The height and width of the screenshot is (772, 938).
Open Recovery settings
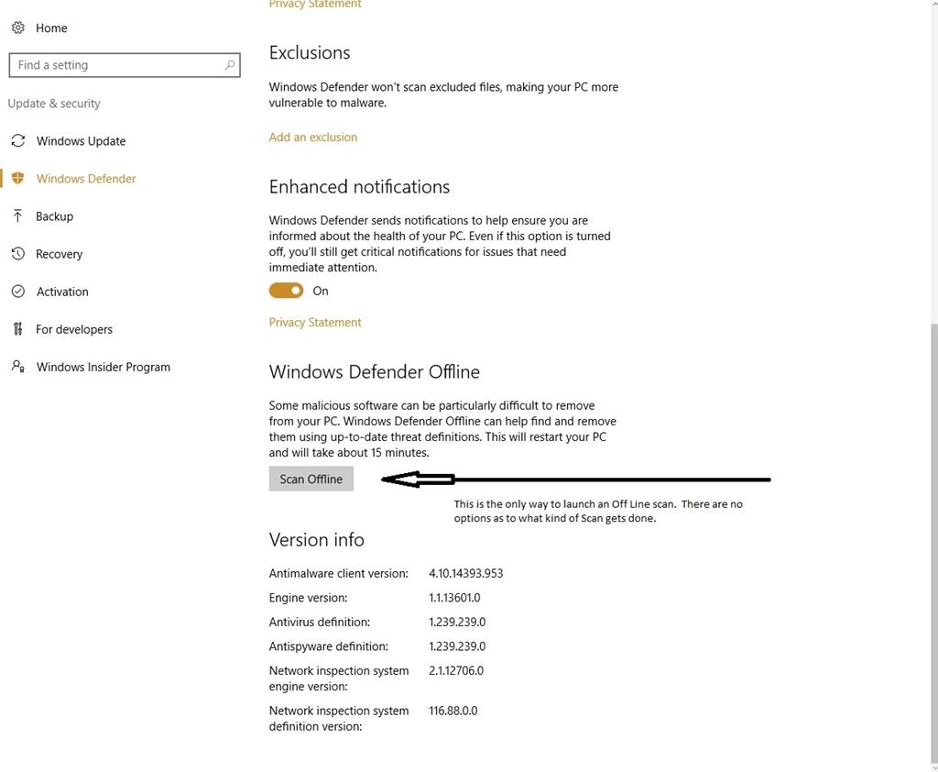point(59,254)
